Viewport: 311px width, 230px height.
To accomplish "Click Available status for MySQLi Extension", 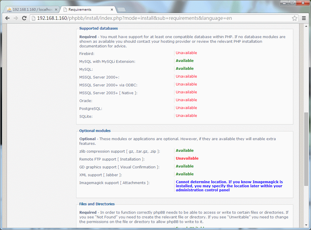I will click(x=185, y=61).
